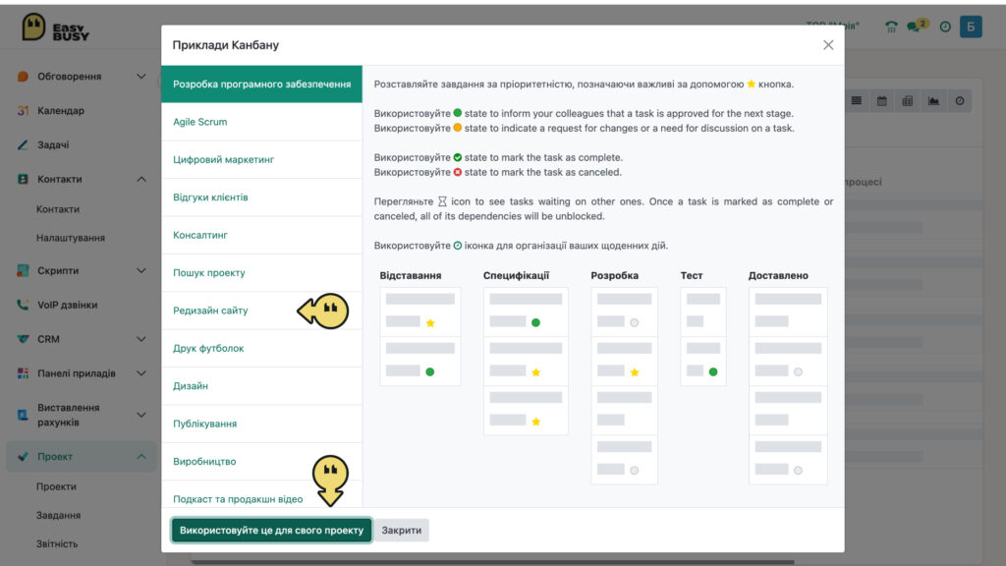Select the Цифровий маркетинг template
The height and width of the screenshot is (566, 1006).
click(x=261, y=160)
